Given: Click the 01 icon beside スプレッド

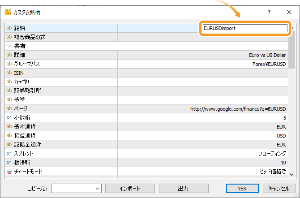Looking at the screenshot, I should 9,153.
